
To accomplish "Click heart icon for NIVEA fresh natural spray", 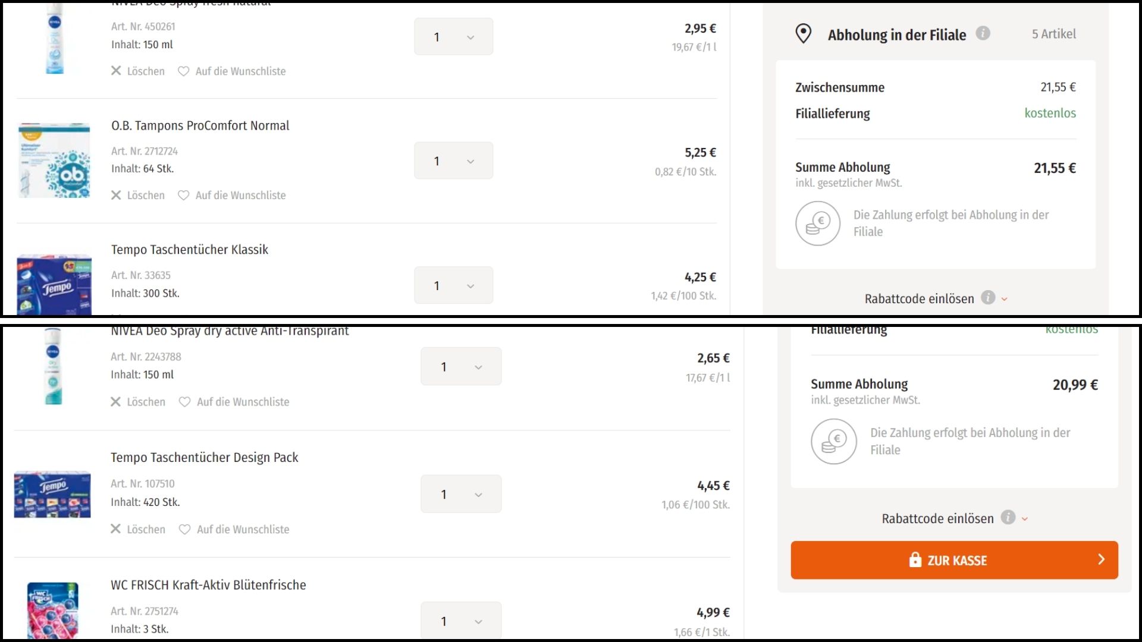I will click(x=184, y=71).
